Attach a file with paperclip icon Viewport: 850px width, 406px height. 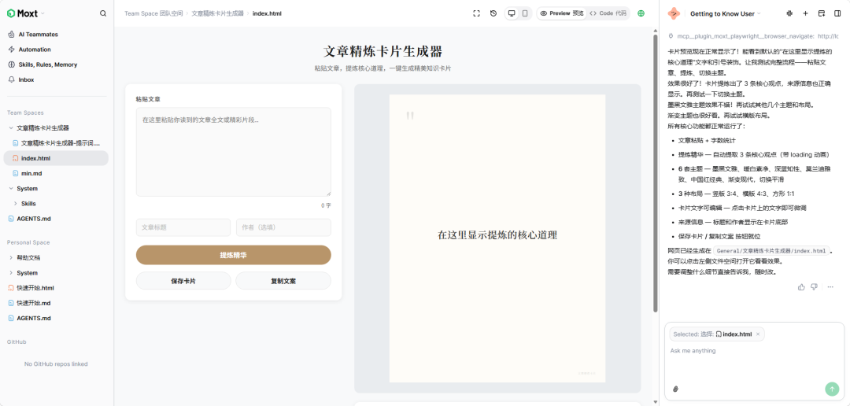(x=675, y=389)
